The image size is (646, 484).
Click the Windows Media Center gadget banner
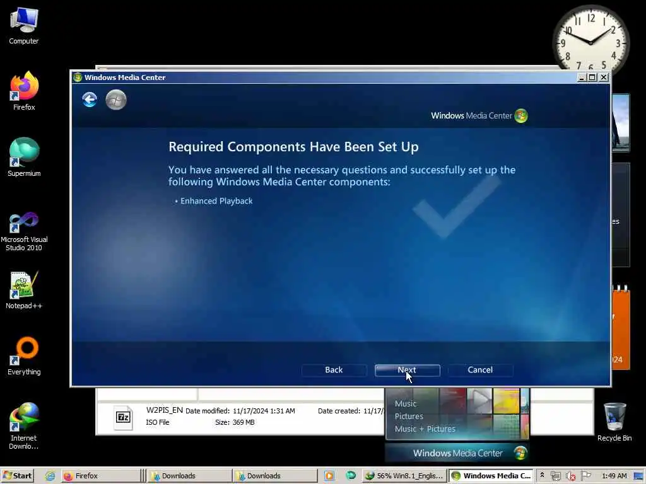tap(457, 453)
